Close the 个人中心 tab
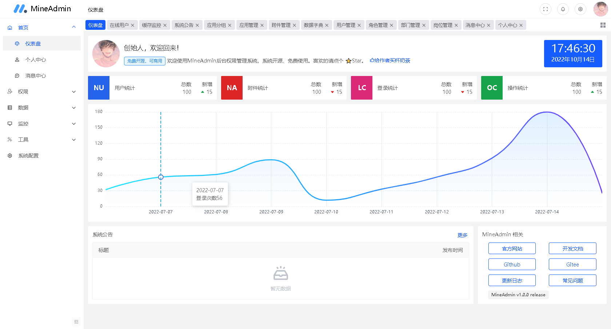This screenshot has width=611, height=329. click(521, 25)
